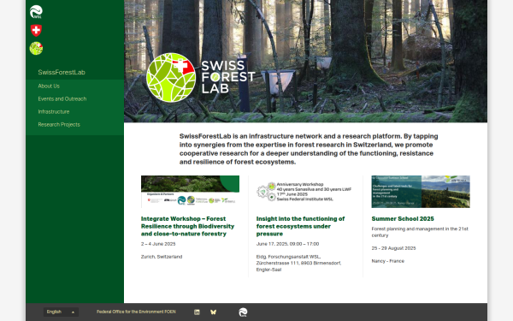The height and width of the screenshot is (321, 513).
Task: Follow the Federal Office for the Environment FOEN link
Action: (136, 312)
